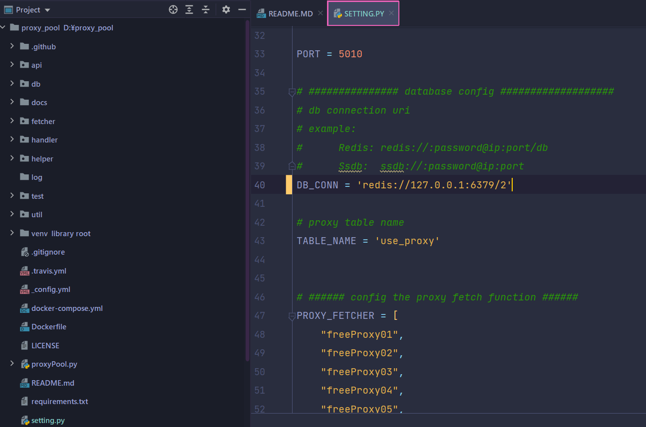646x427 pixels.
Task: Click the Dockerfile file icon
Action: click(x=24, y=327)
